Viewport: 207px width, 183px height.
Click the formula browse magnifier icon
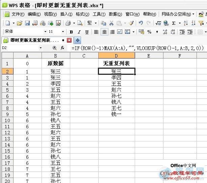54,48
